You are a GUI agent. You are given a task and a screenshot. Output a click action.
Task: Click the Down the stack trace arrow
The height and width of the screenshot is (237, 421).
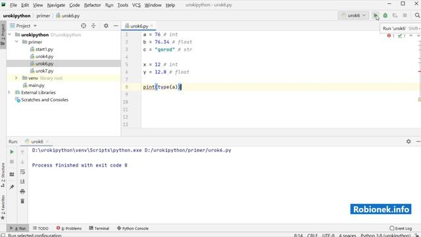[x=22, y=162]
